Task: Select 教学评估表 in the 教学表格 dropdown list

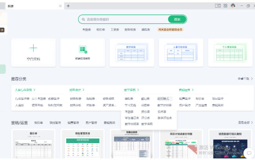Action: click(x=165, y=118)
